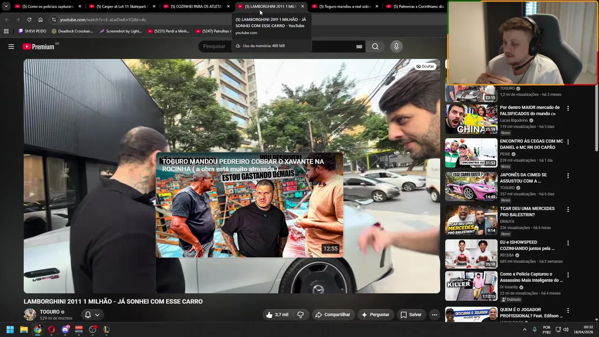Open File Explorer from taskbar
The height and width of the screenshot is (337, 599).
(x=24, y=330)
